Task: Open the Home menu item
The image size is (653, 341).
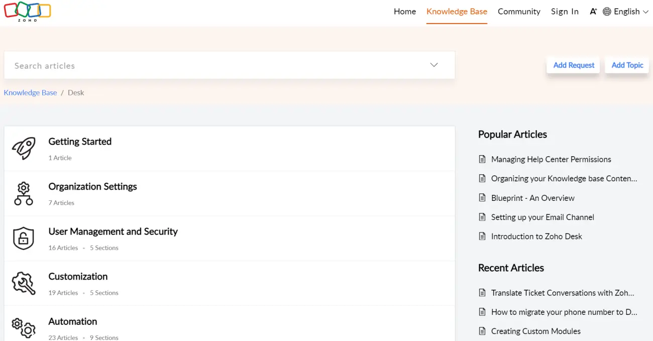Action: point(404,12)
